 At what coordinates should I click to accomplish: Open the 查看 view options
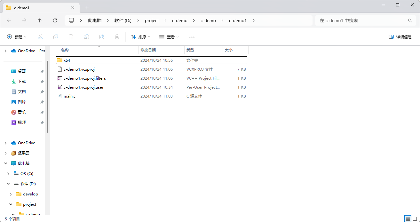click(x=169, y=37)
